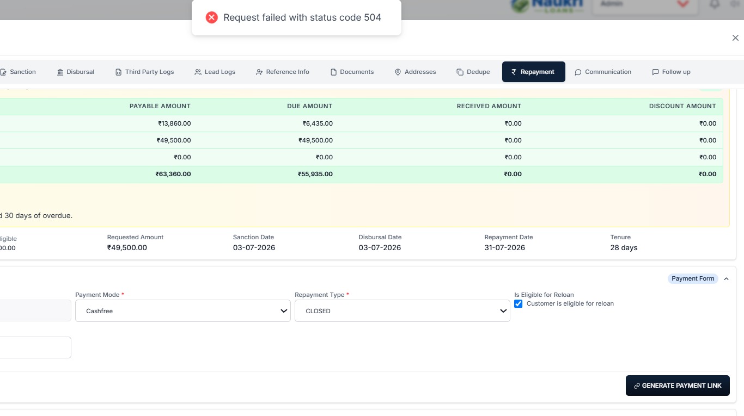
Task: Click the error message "Request failed with status code 504"
Action: pos(302,17)
